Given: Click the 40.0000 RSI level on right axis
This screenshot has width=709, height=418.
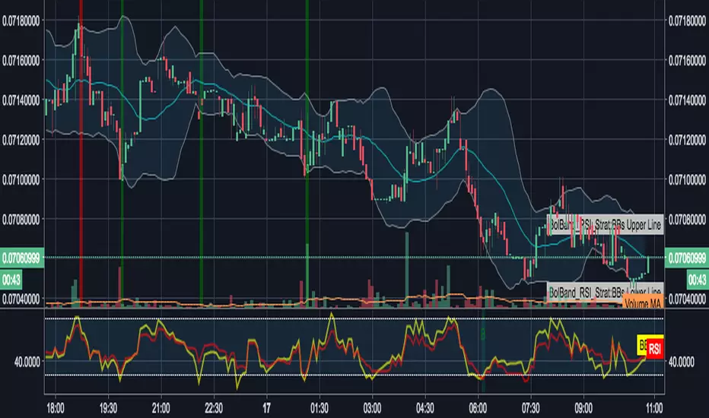Looking at the screenshot, I should [681, 362].
